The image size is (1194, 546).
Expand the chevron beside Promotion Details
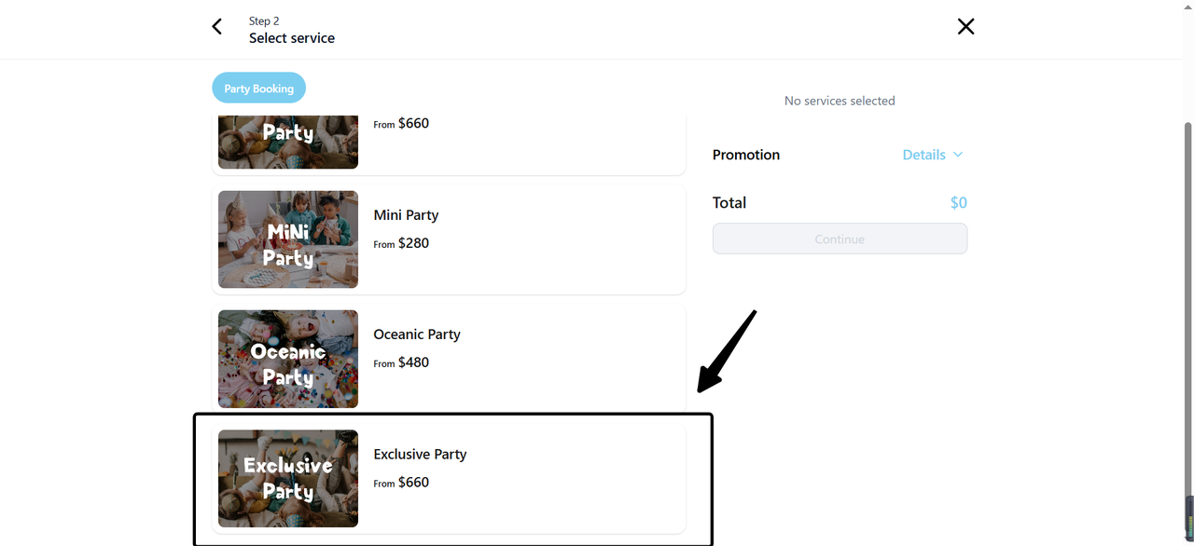click(958, 155)
